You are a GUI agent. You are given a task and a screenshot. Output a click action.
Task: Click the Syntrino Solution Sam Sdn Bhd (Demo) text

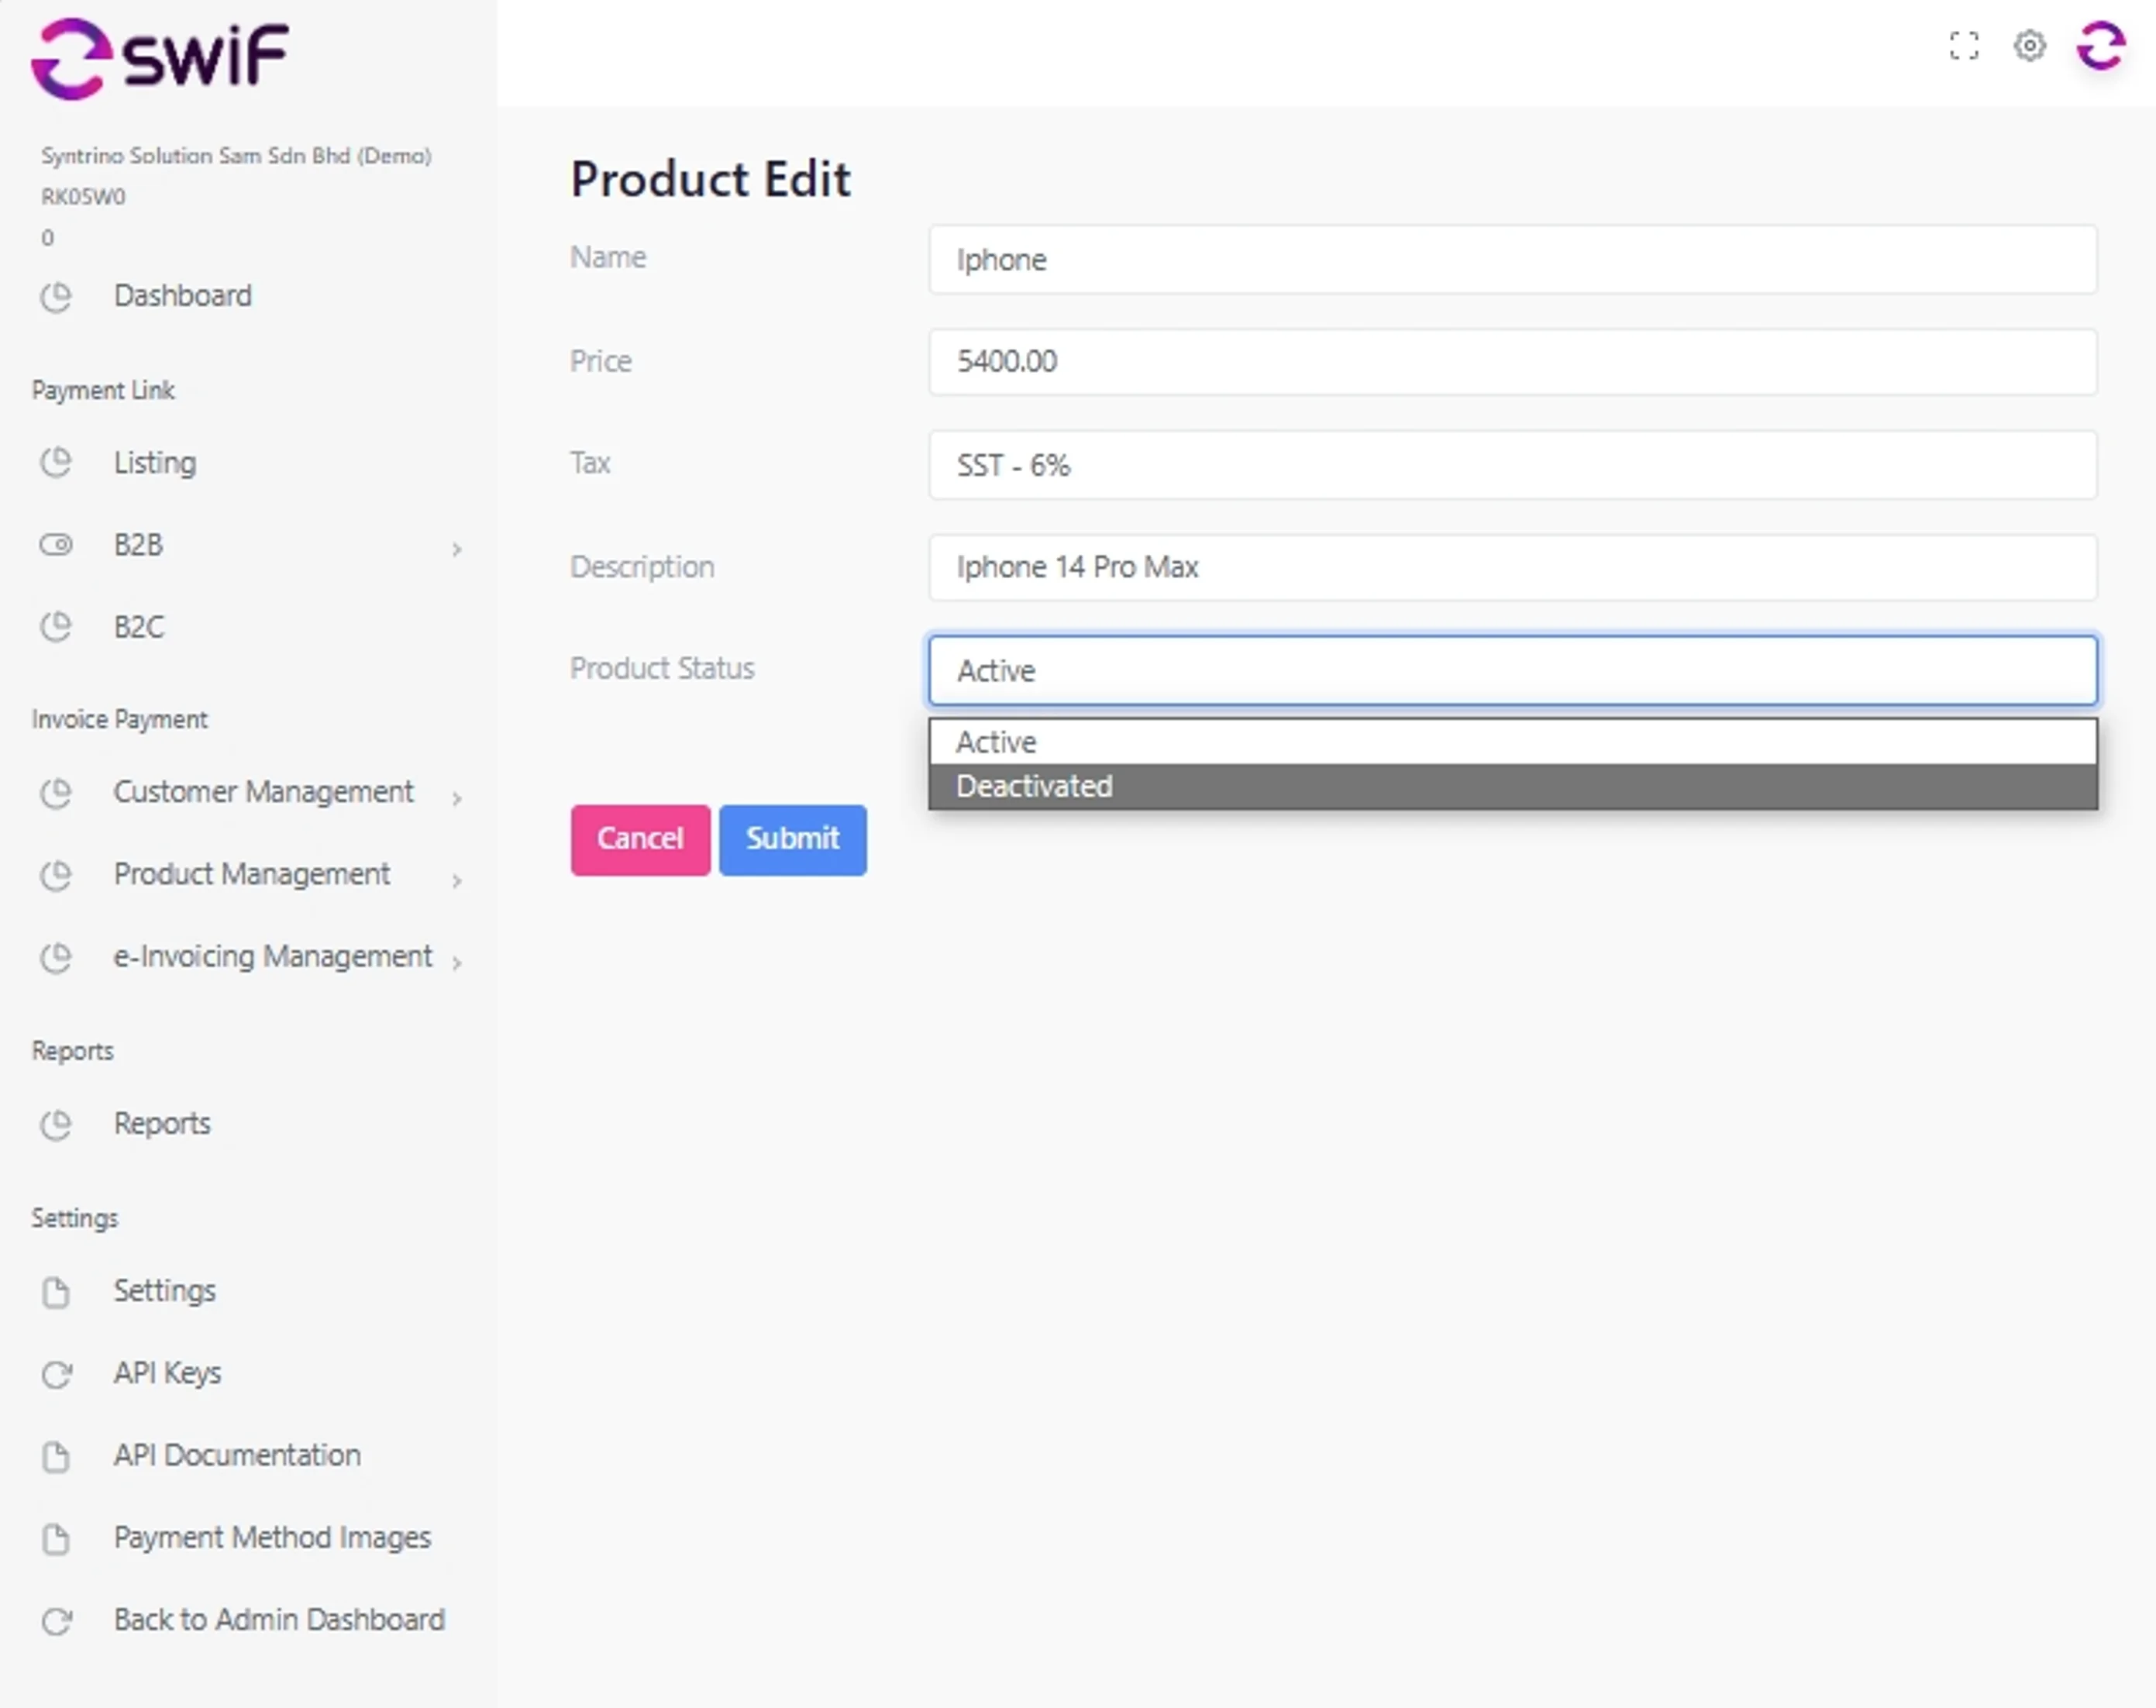pos(236,156)
